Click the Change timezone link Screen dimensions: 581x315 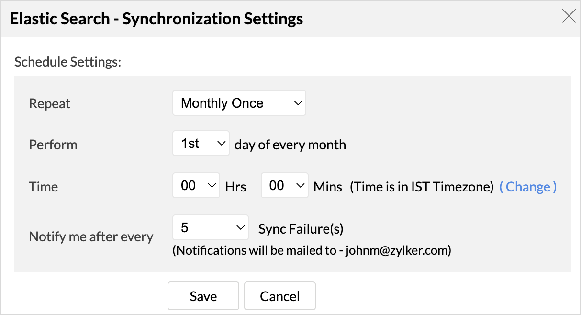tap(528, 186)
